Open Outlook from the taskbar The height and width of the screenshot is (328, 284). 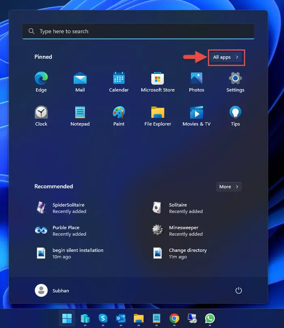coord(121,318)
